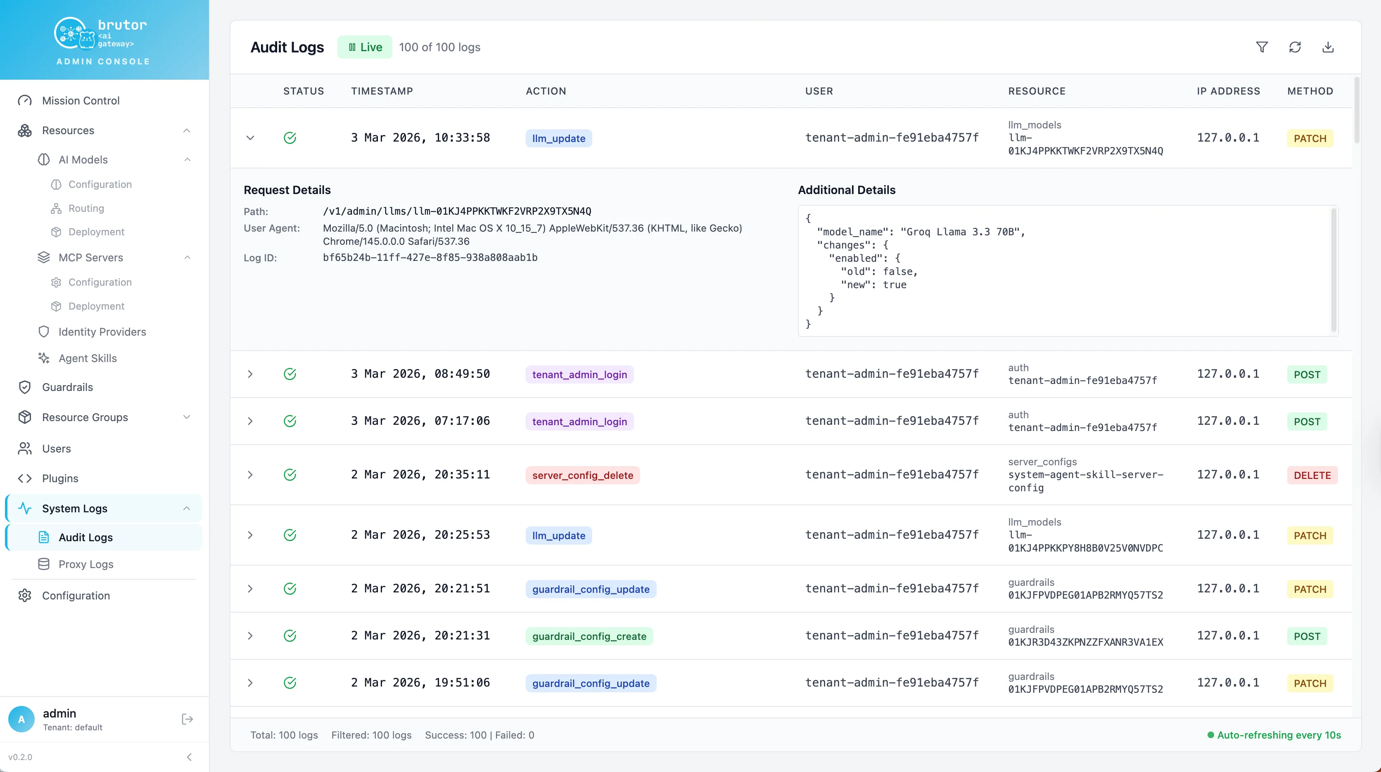This screenshot has width=1381, height=772.
Task: Download audit logs via export icon
Action: coord(1328,47)
